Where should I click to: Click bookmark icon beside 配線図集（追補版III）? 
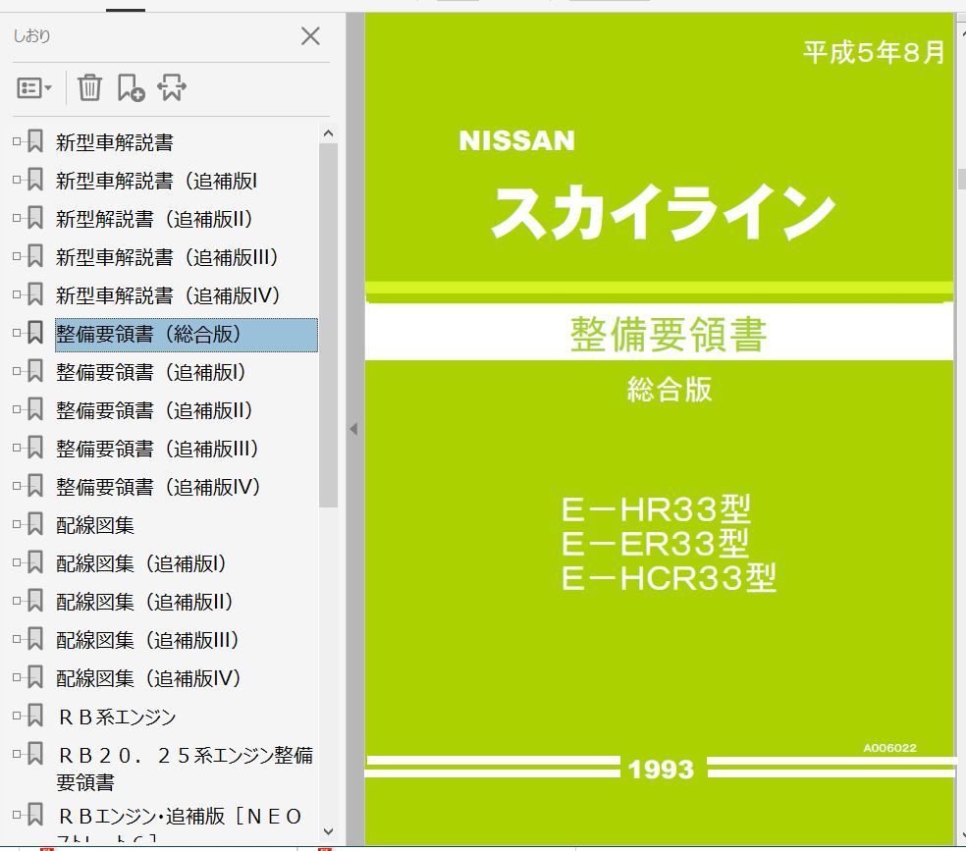tap(35, 638)
